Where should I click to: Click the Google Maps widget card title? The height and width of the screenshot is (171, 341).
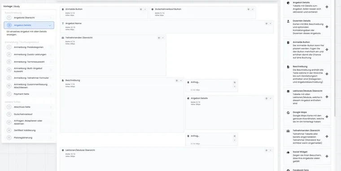click(x=300, y=112)
